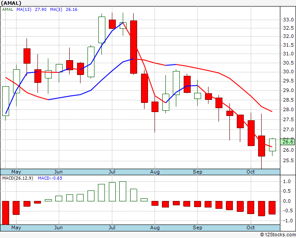This screenshot has width=296, height=238.
Task: Click the 27.90 moving average value
Action: click(x=40, y=10)
